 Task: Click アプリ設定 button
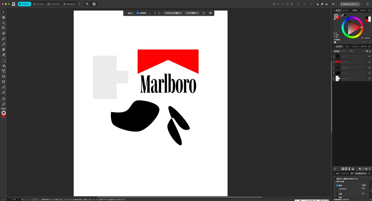coord(192,13)
